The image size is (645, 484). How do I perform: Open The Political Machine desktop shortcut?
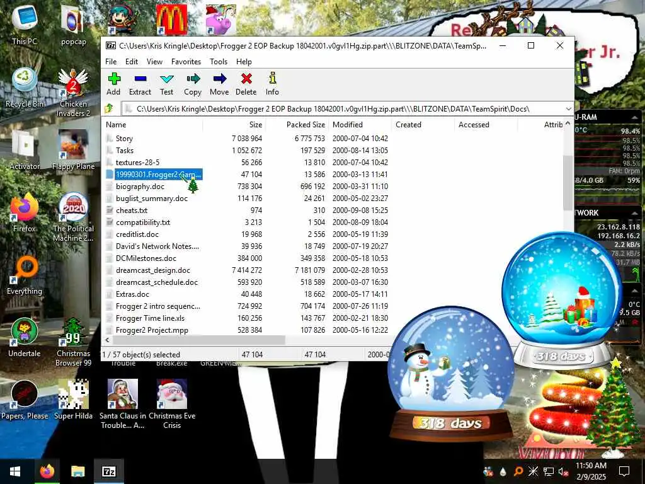[x=73, y=217]
